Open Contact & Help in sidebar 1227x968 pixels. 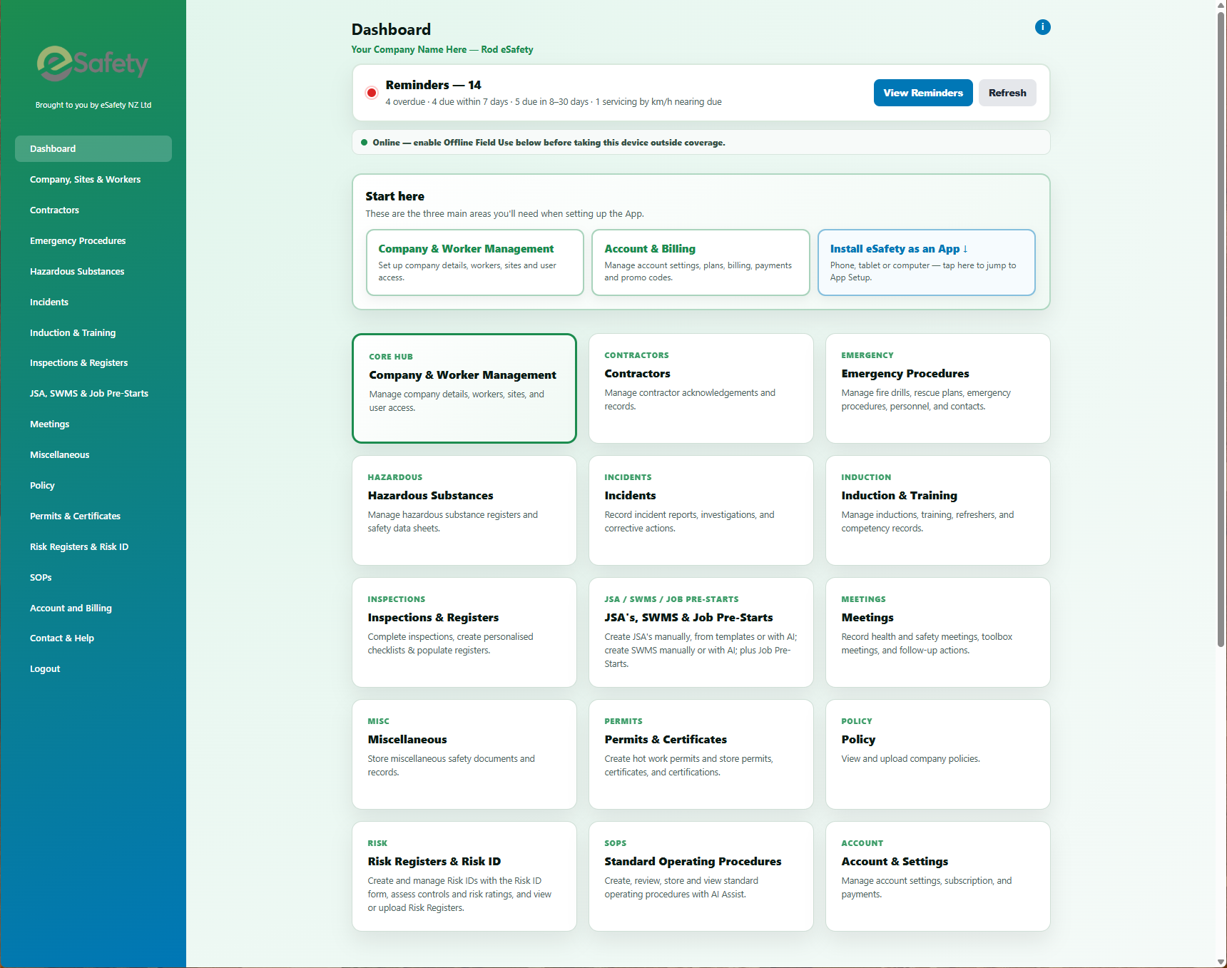pos(93,638)
